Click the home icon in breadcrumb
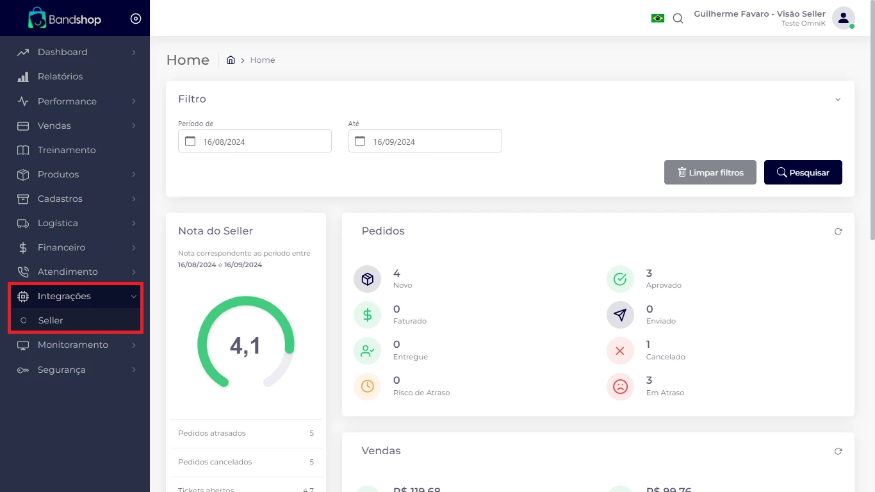Image resolution: width=875 pixels, height=492 pixels. tap(231, 60)
